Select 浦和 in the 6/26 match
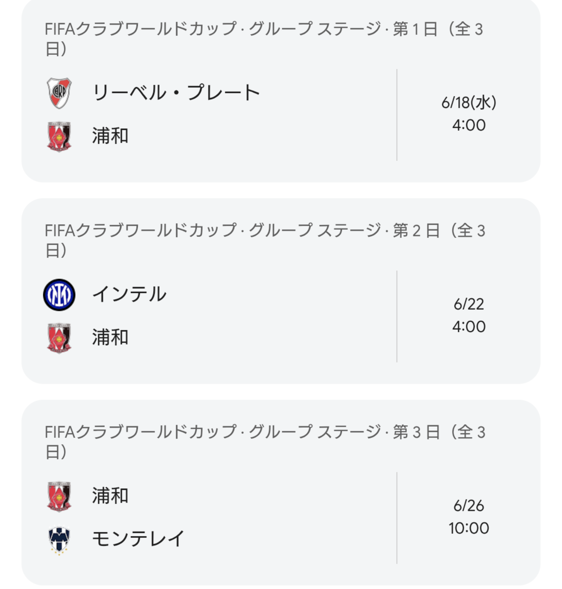The width and height of the screenshot is (562, 589). (110, 496)
